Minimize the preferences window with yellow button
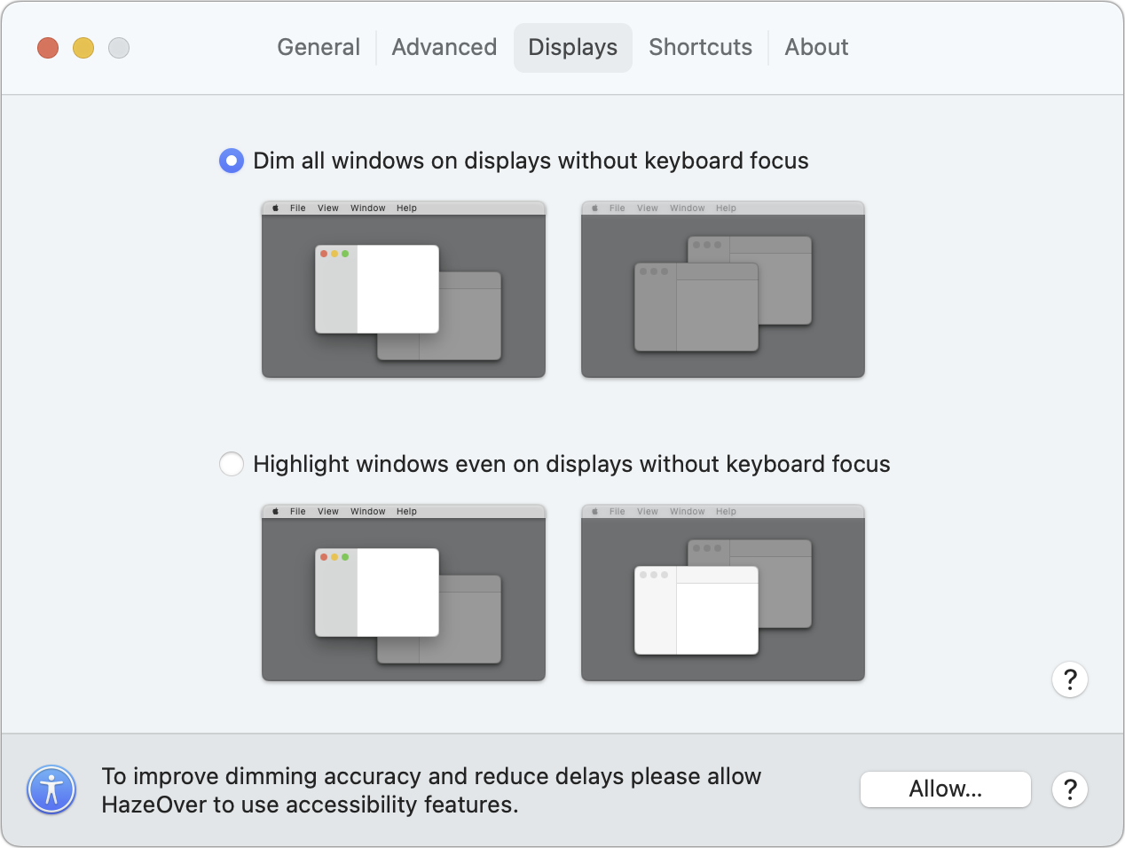Image resolution: width=1125 pixels, height=848 pixels. (x=83, y=48)
